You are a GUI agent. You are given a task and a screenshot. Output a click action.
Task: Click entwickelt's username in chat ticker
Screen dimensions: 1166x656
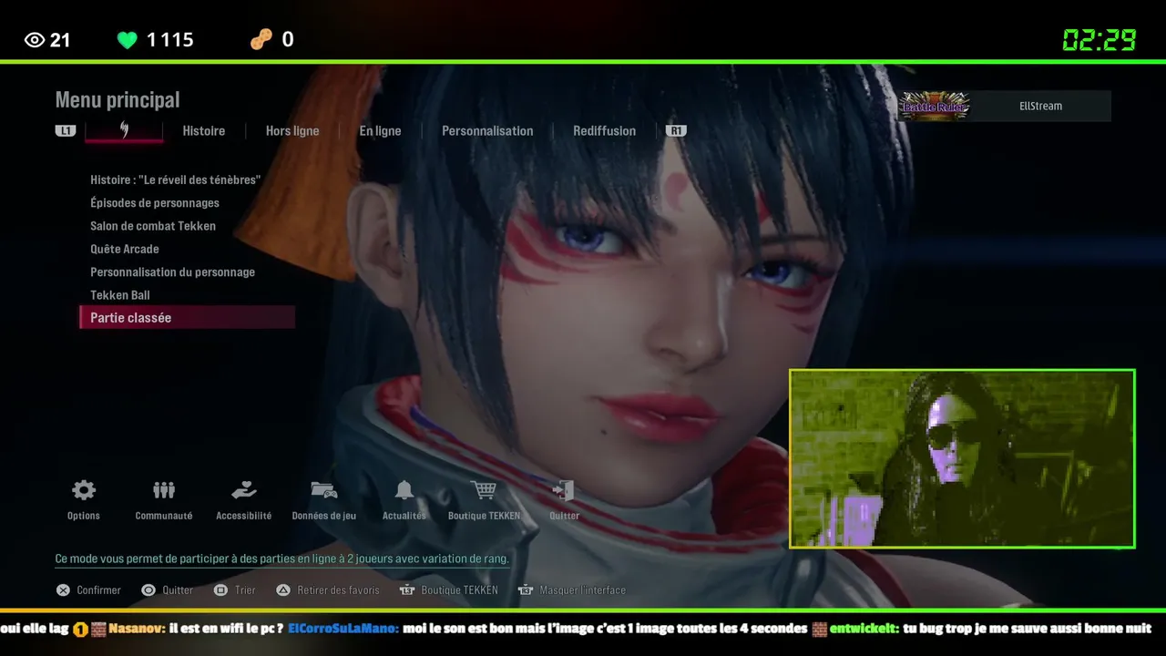point(864,629)
